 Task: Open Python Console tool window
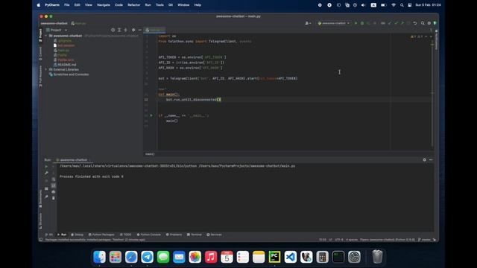(x=149, y=234)
